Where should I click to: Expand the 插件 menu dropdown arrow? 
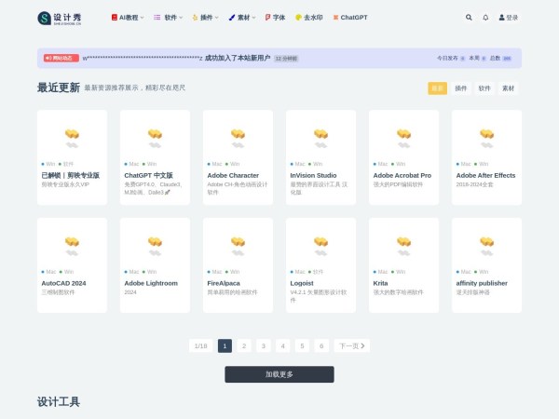pyautogui.click(x=217, y=18)
